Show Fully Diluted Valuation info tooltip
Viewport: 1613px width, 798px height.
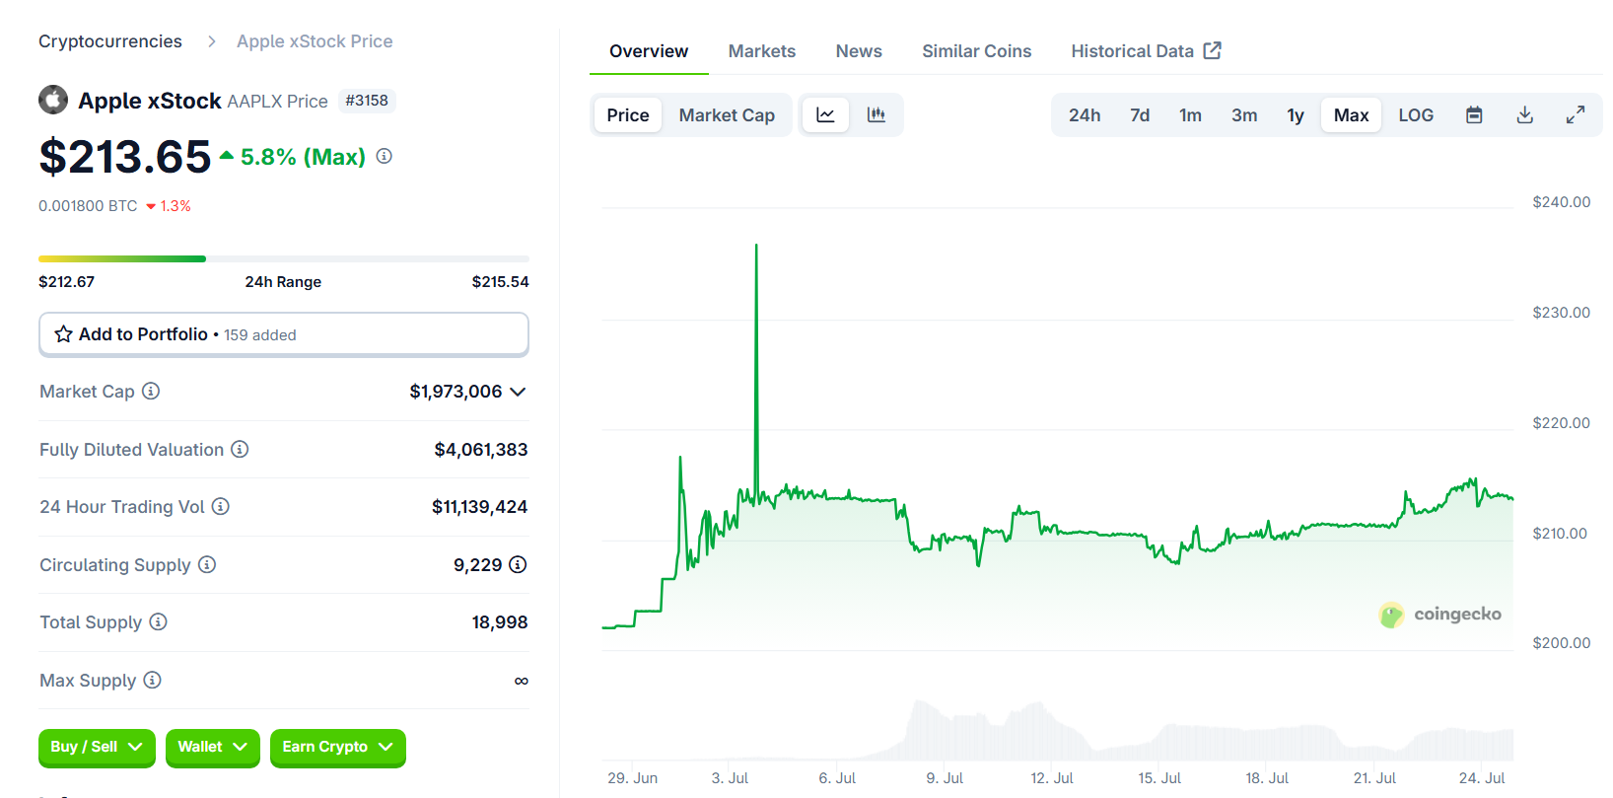(x=240, y=449)
